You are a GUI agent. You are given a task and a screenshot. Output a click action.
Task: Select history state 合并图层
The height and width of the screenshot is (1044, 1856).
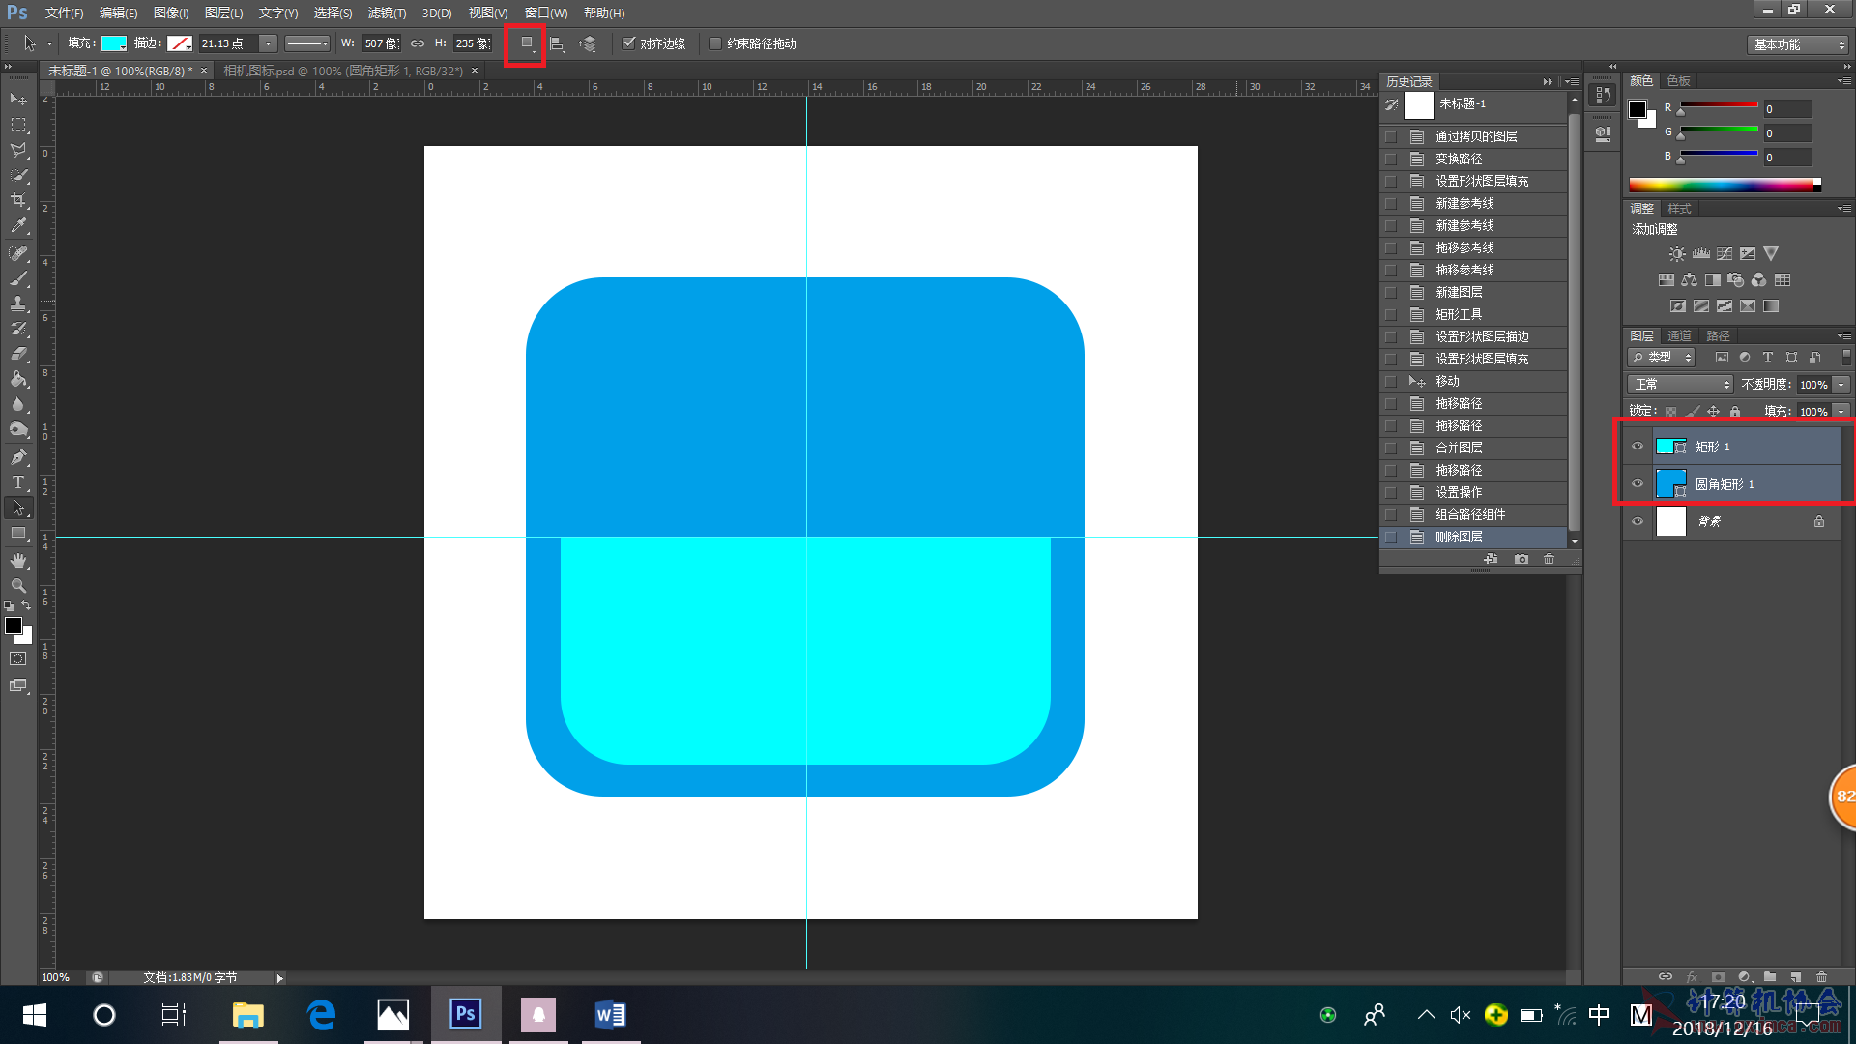[x=1474, y=448]
